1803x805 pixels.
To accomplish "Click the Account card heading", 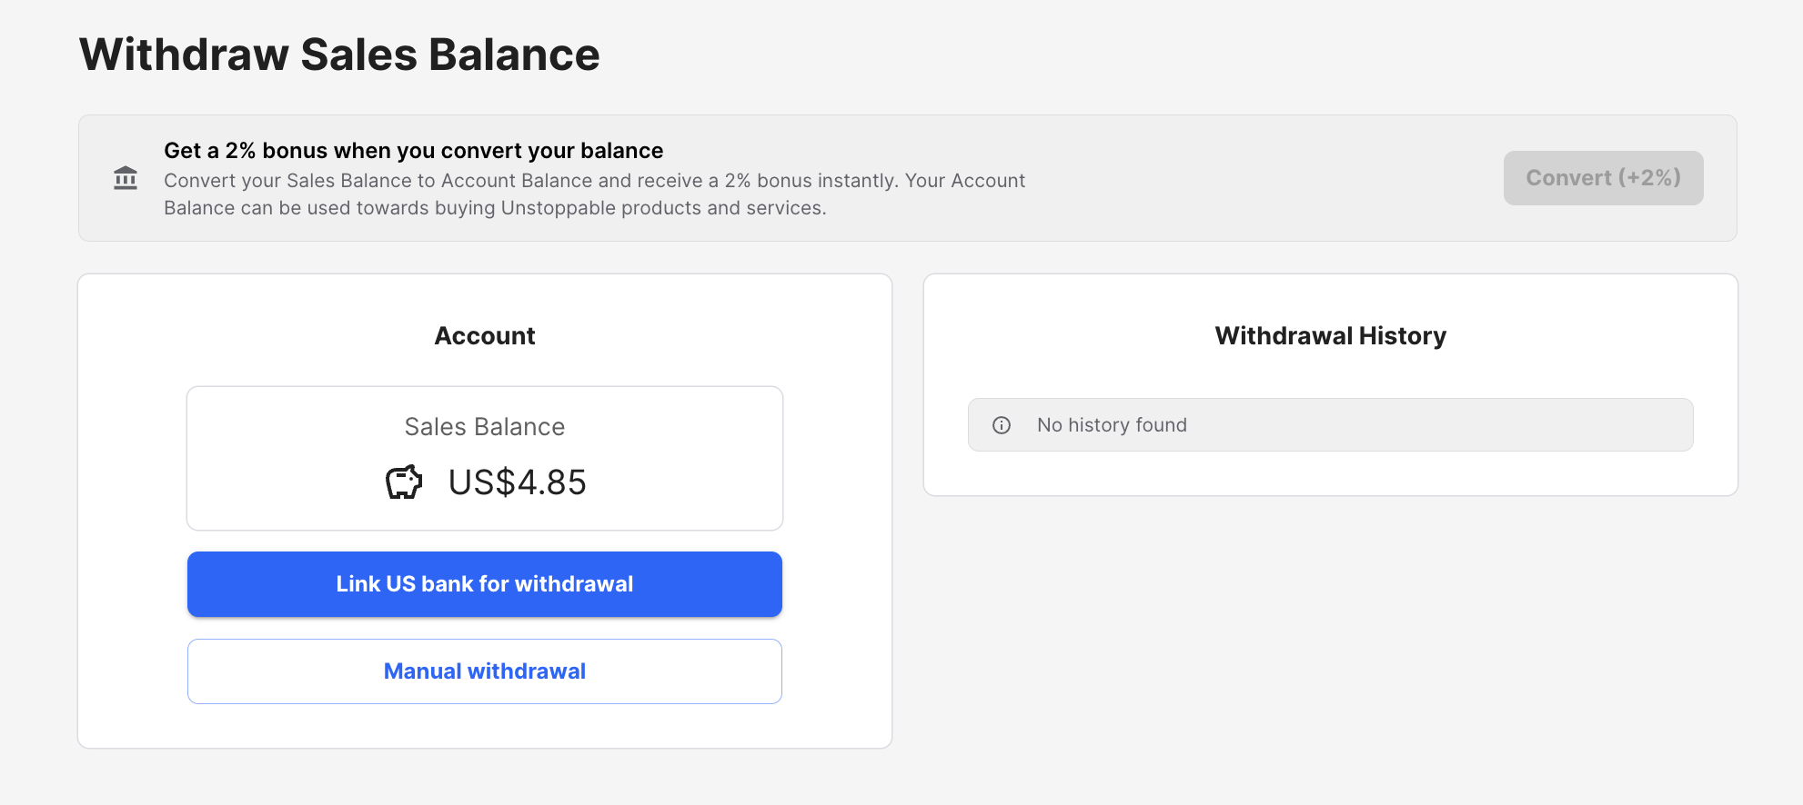I will tap(484, 336).
